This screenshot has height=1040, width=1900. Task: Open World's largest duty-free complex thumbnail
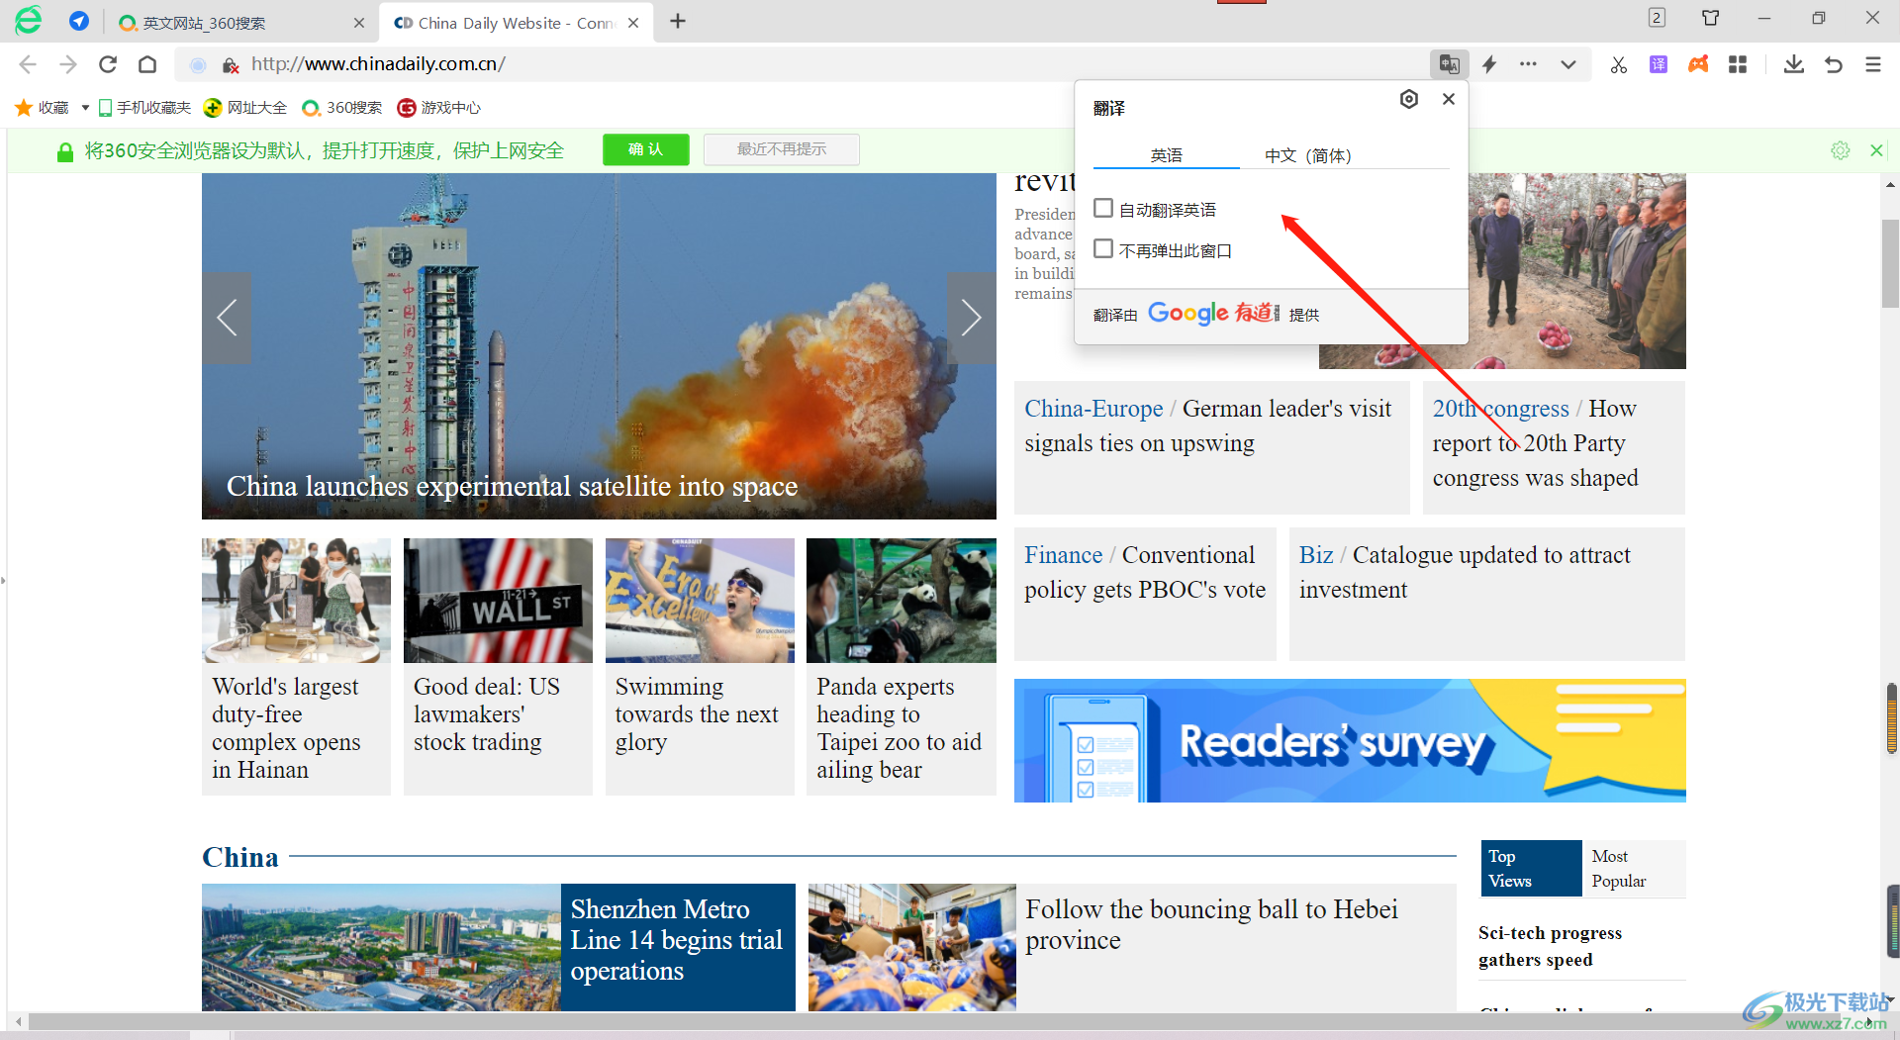point(296,601)
